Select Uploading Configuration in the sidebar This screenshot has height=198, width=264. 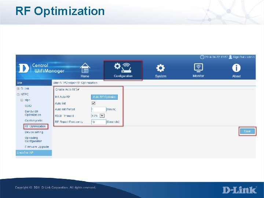[x=33, y=139]
